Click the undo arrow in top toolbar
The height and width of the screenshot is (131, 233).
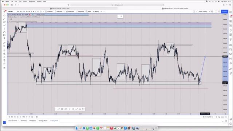101,11
